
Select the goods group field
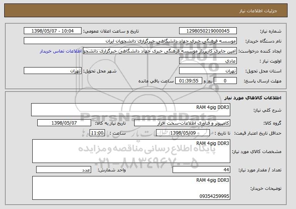pos(182,123)
